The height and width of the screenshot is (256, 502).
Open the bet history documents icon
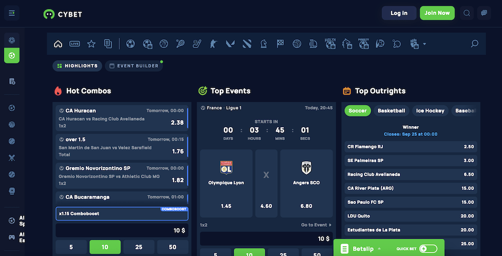click(x=108, y=44)
